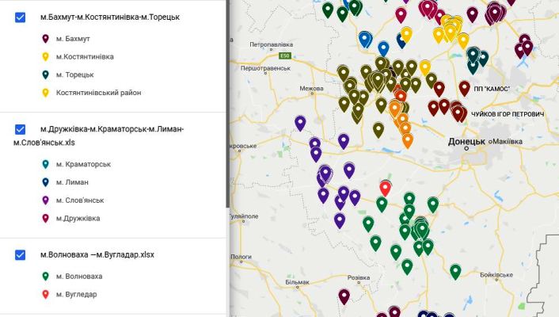Select the м. Краматорськ list entry
Viewport: 559px width, 317px height.
83,164
